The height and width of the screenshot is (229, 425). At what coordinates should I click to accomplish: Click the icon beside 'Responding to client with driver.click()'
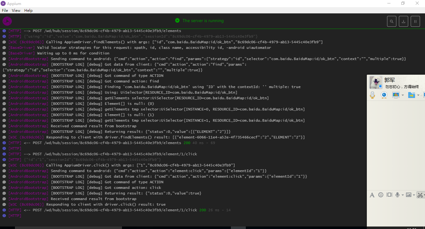point(4,204)
